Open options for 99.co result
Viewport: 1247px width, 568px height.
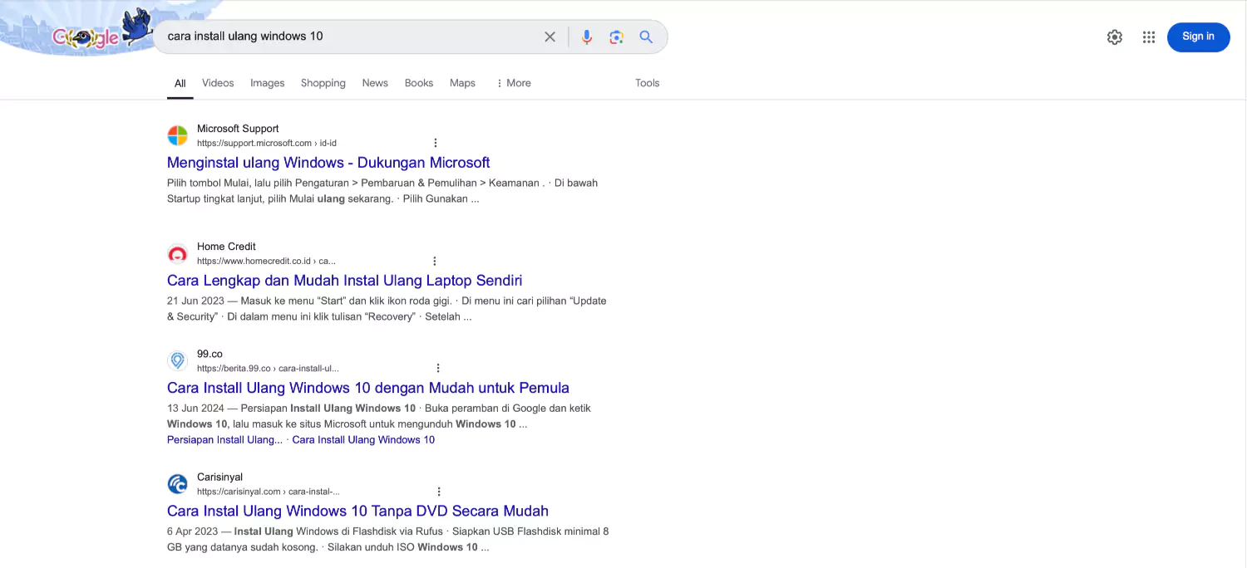pos(438,368)
